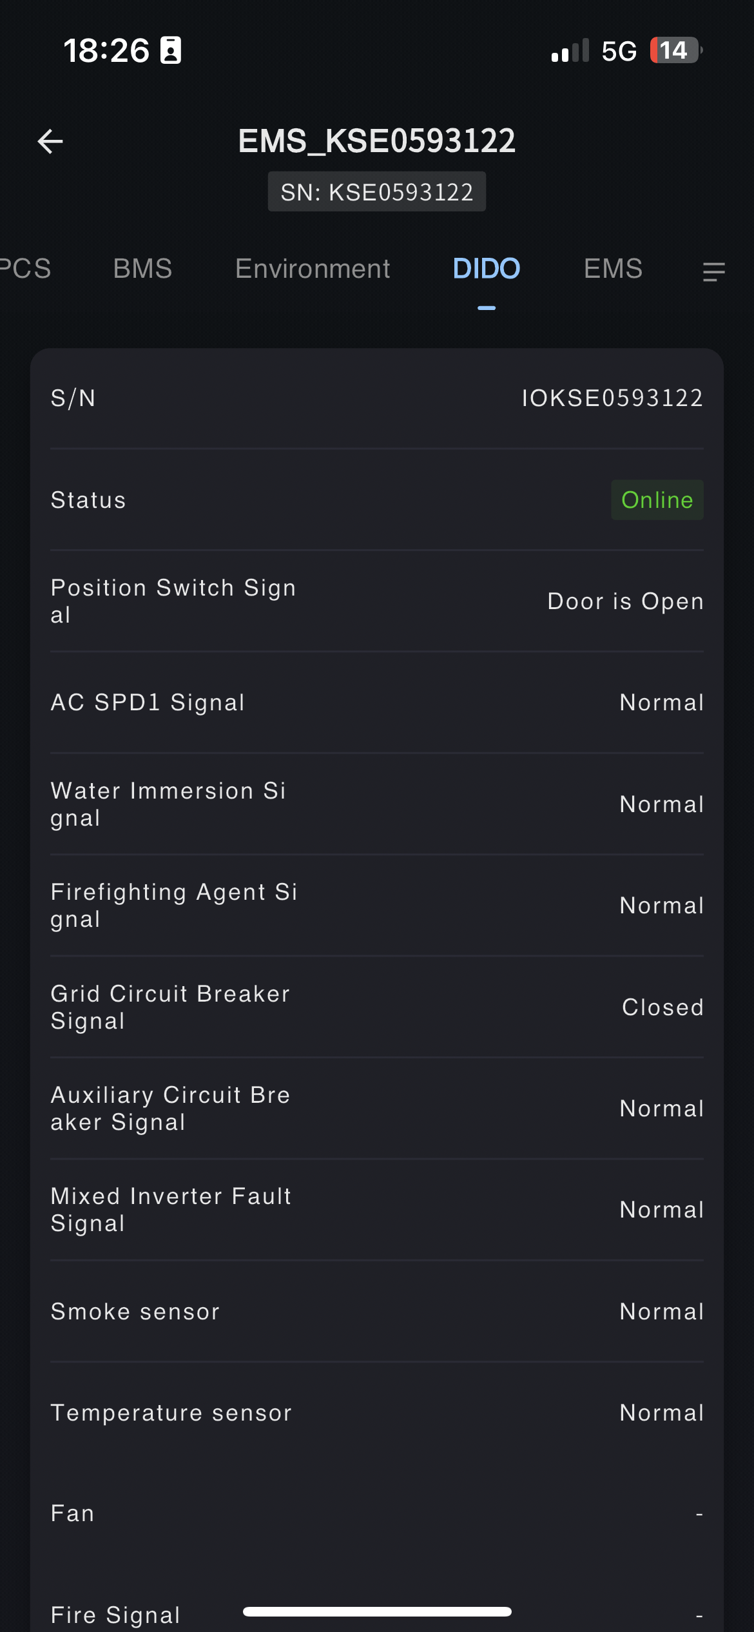Image resolution: width=754 pixels, height=1632 pixels.
Task: Tap the home indicator bar
Action: coord(377,1612)
